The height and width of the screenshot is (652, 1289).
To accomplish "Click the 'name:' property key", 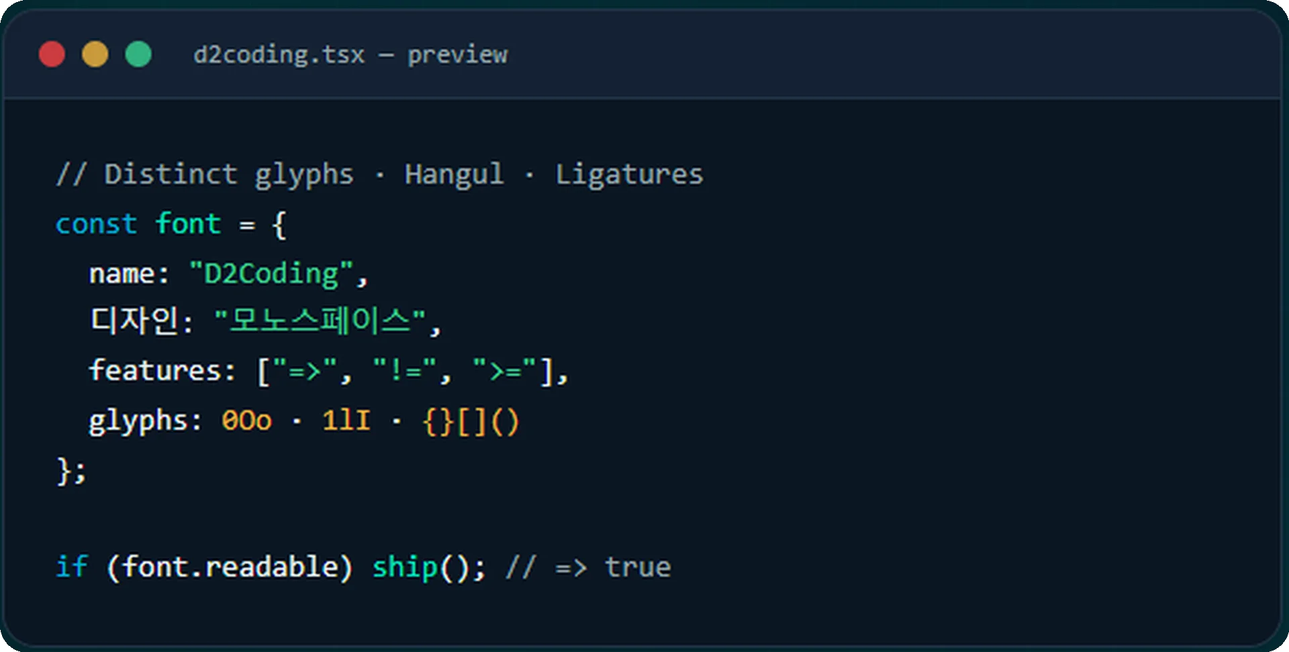I will click(x=129, y=274).
